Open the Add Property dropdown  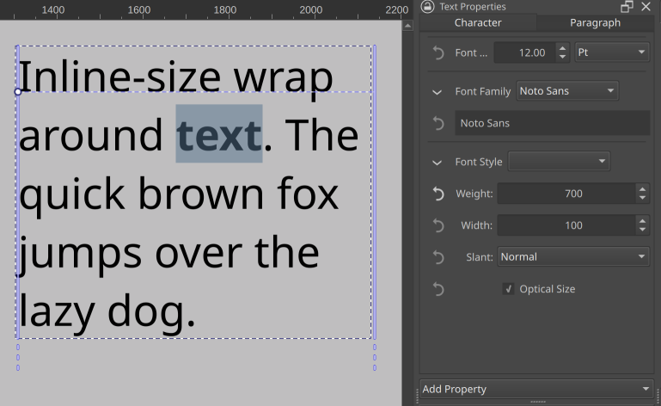tap(536, 389)
